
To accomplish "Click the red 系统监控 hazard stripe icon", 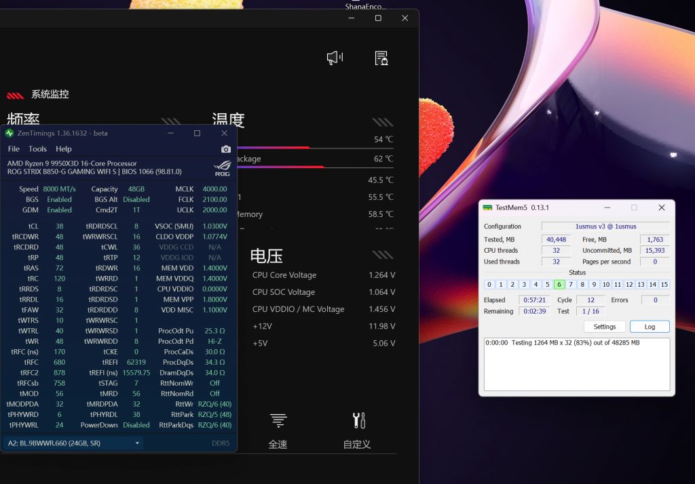I will [x=15, y=95].
